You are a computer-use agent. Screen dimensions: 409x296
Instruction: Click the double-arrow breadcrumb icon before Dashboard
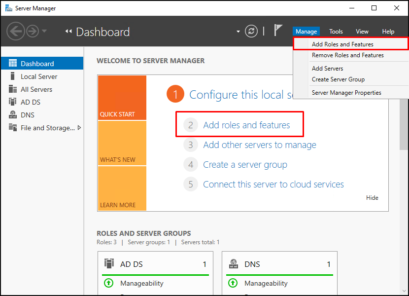68,32
